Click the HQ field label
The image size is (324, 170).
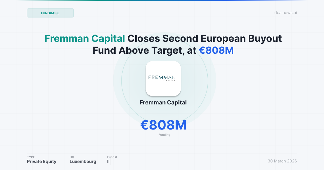72,157
